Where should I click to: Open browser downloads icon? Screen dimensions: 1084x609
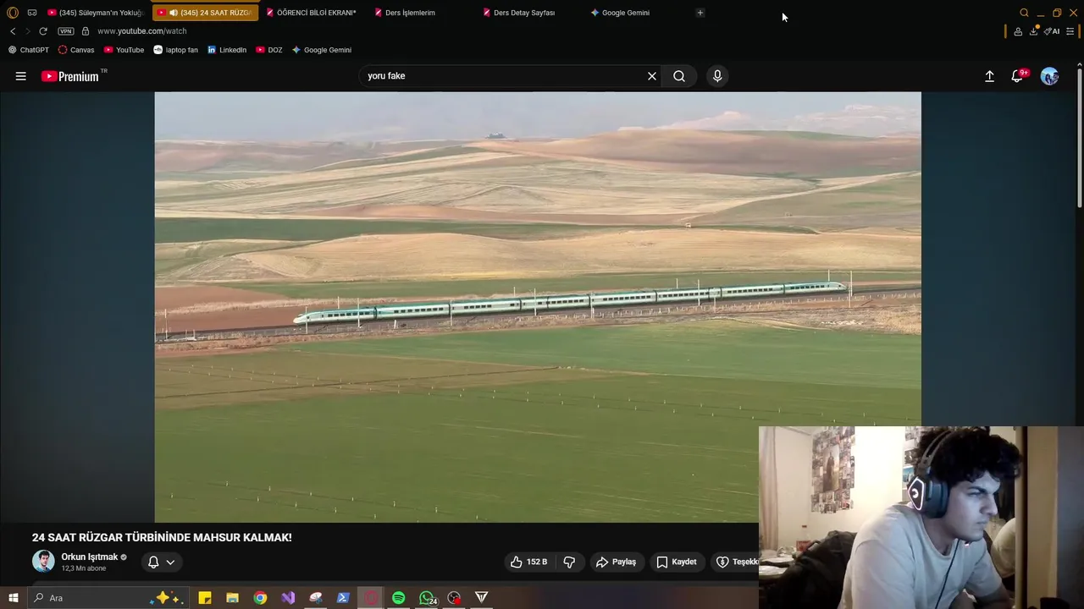click(x=1034, y=31)
